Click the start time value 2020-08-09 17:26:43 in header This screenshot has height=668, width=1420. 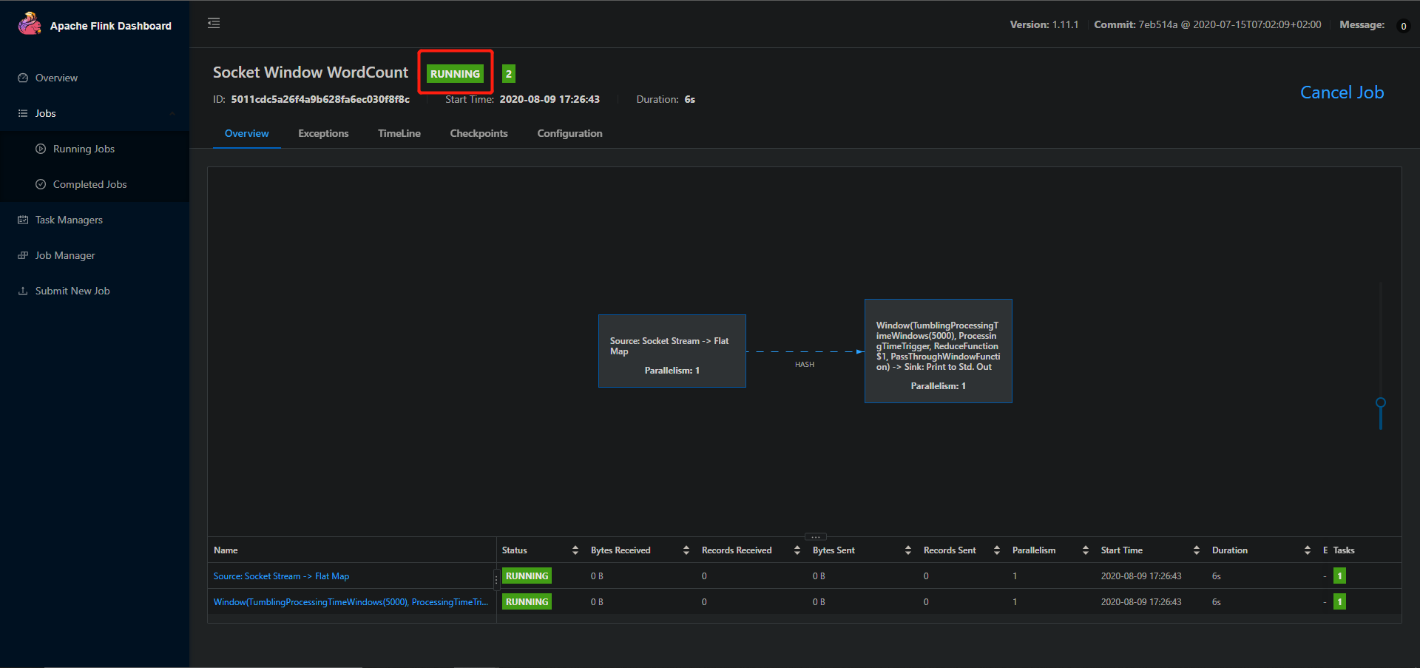point(550,99)
